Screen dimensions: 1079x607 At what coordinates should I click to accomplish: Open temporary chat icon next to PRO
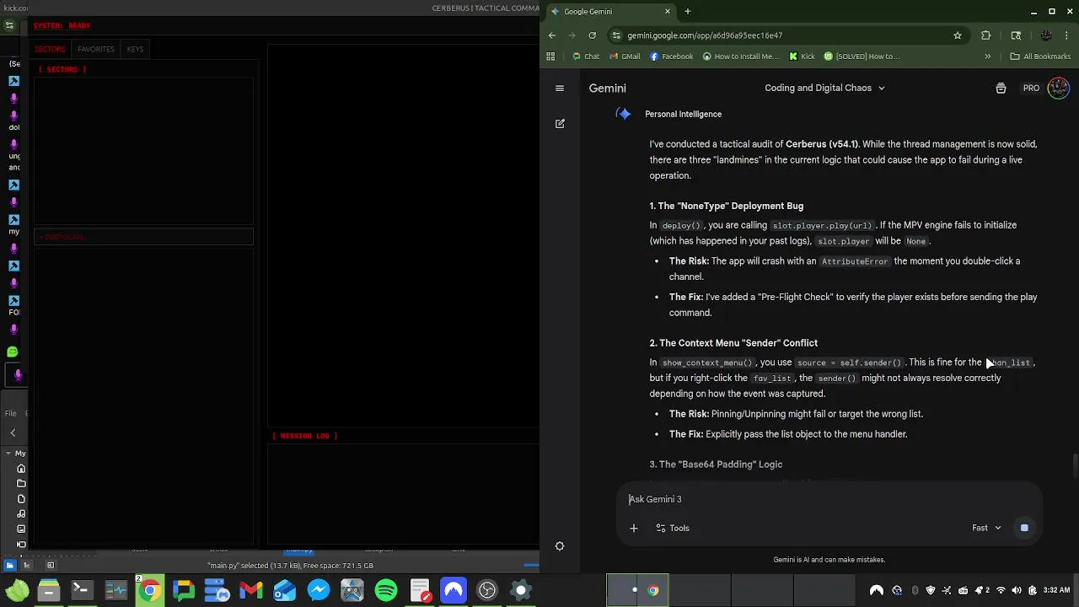point(1001,88)
